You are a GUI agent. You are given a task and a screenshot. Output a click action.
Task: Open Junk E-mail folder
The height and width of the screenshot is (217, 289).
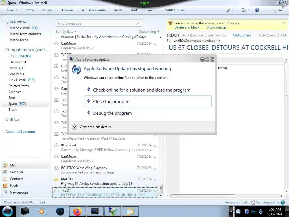click(21, 80)
